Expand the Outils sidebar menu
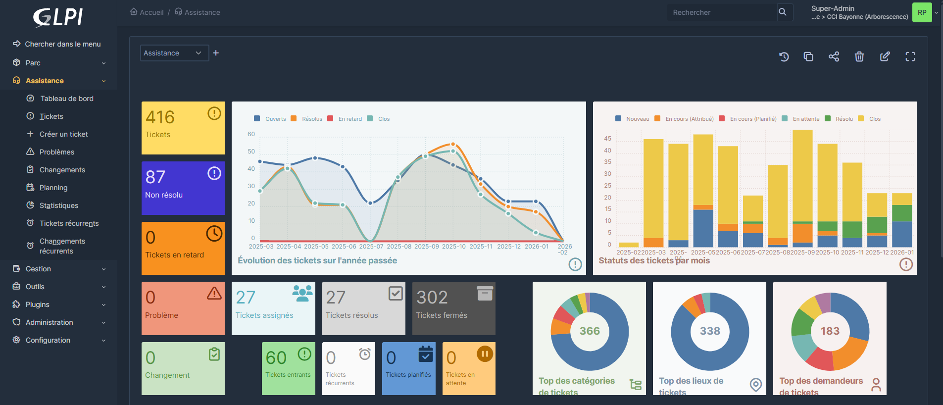 point(59,287)
